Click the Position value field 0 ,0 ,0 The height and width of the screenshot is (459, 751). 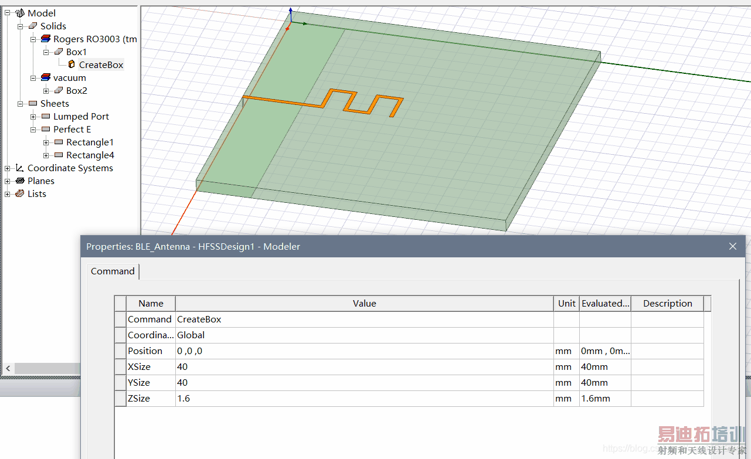(364, 351)
